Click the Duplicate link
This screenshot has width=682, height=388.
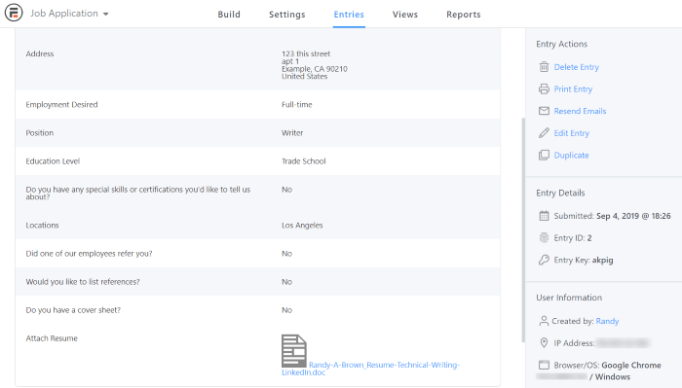click(x=571, y=156)
